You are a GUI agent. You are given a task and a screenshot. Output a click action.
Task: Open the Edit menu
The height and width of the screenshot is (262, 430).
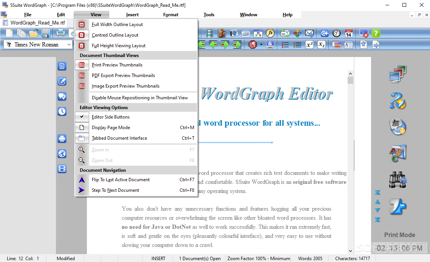[61, 15]
